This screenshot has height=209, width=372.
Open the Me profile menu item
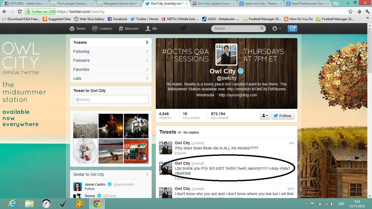(x=151, y=28)
